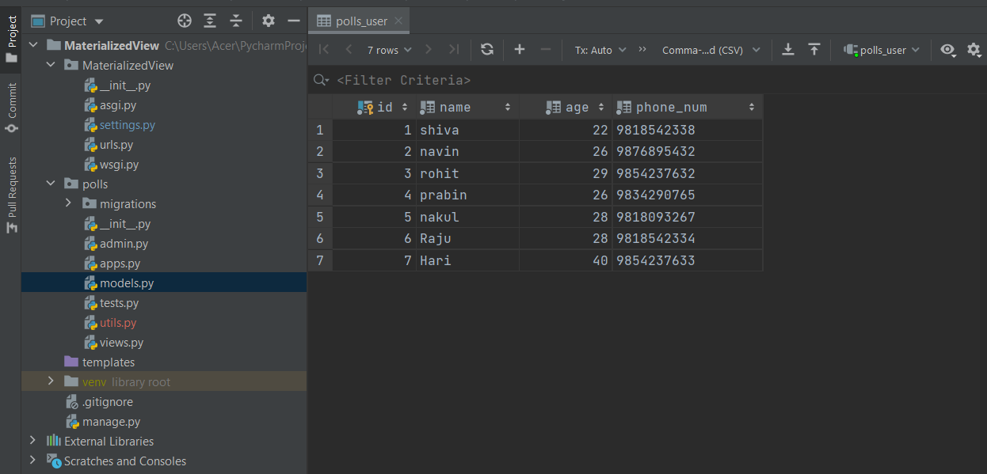The width and height of the screenshot is (987, 474).
Task: Expand the External Libraries node
Action: 32,441
